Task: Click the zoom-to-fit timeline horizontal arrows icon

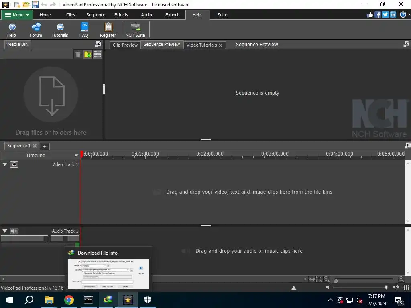Action: (x=312, y=279)
